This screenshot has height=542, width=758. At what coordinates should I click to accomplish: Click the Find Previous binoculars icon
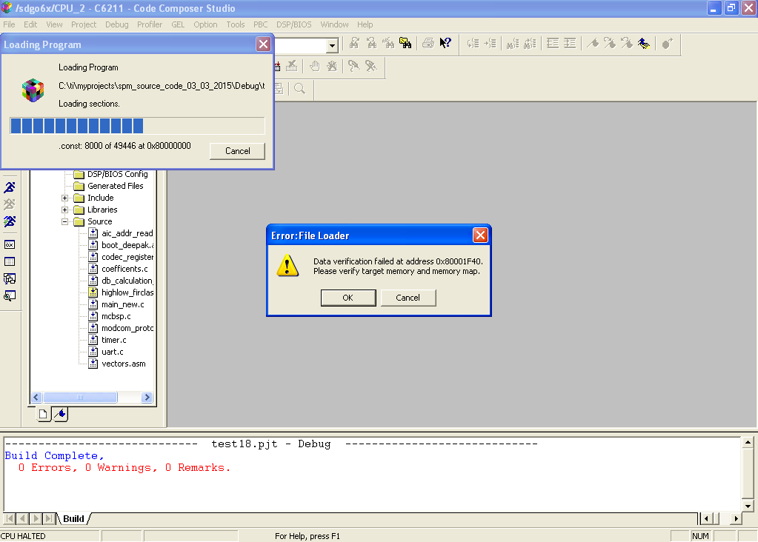[x=371, y=44]
